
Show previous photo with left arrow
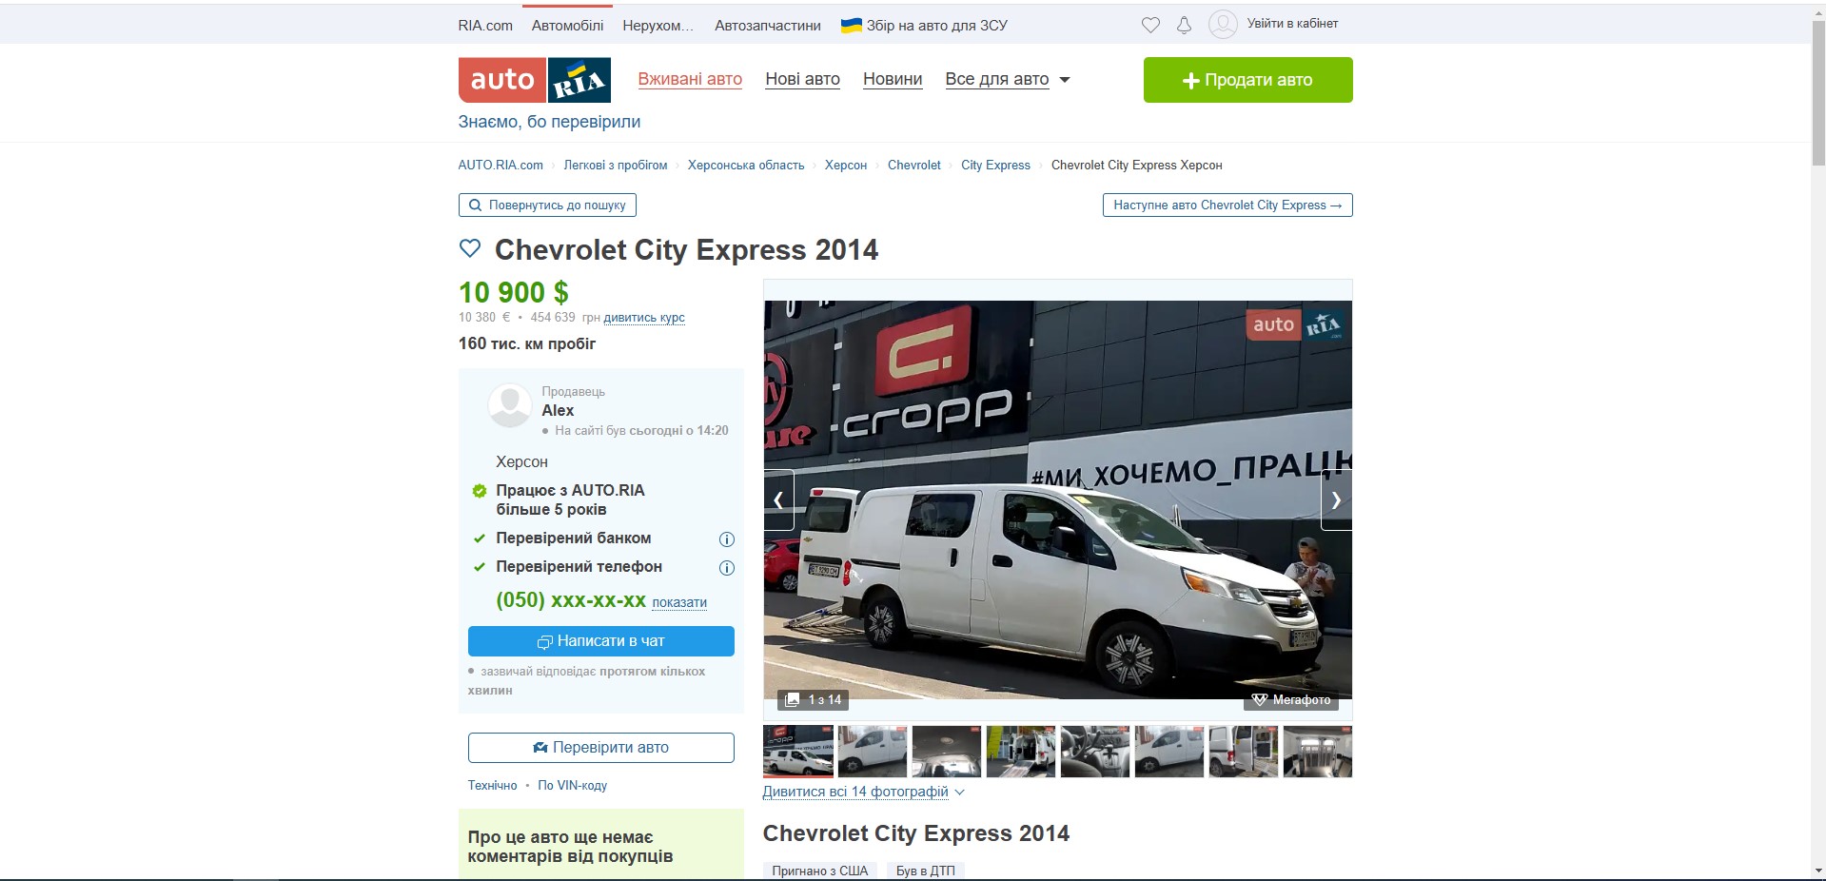point(778,499)
